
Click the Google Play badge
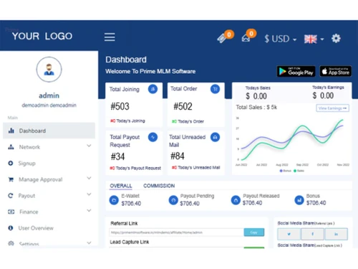tap(296, 71)
